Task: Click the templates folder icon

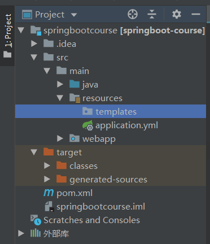Action: (x=88, y=111)
